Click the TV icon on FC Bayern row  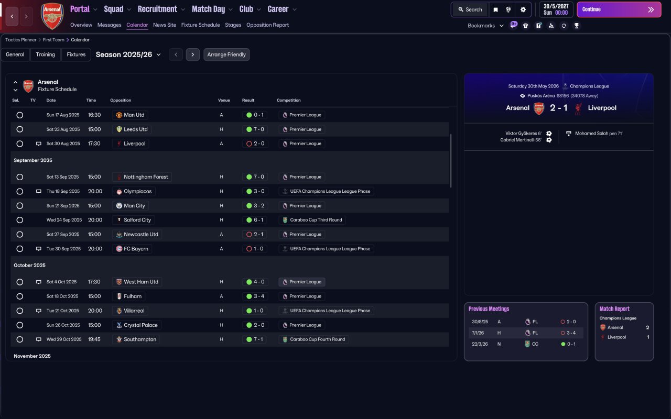[38, 249]
